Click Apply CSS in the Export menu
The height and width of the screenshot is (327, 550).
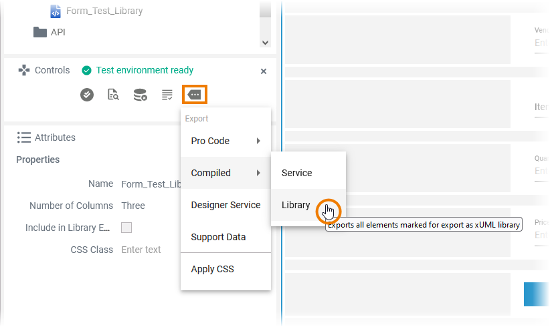(x=212, y=269)
